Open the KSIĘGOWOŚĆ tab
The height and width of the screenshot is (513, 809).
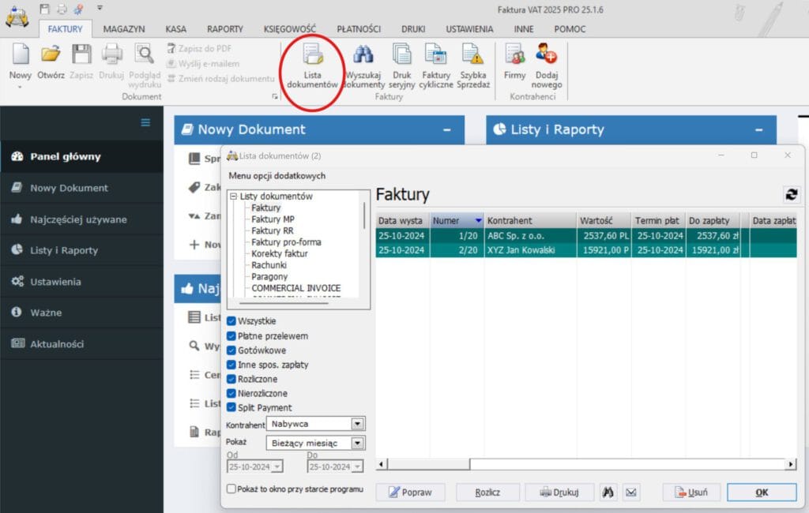pyautogui.click(x=291, y=29)
